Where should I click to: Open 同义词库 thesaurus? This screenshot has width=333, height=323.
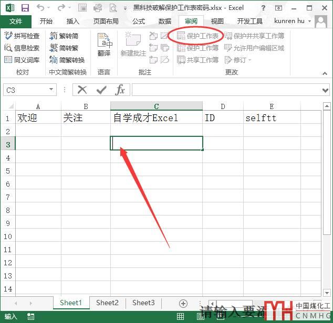point(22,60)
